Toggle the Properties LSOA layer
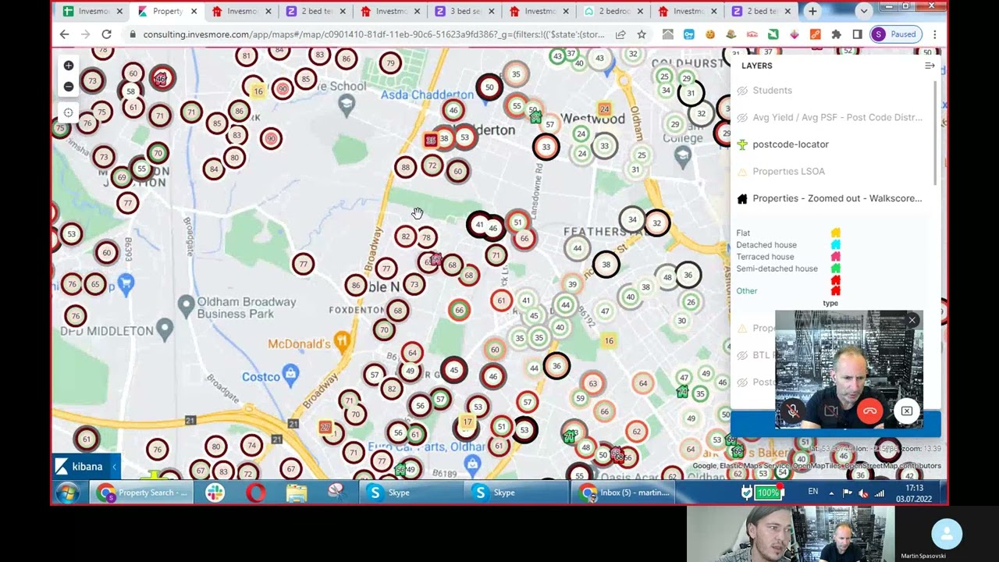 (788, 171)
